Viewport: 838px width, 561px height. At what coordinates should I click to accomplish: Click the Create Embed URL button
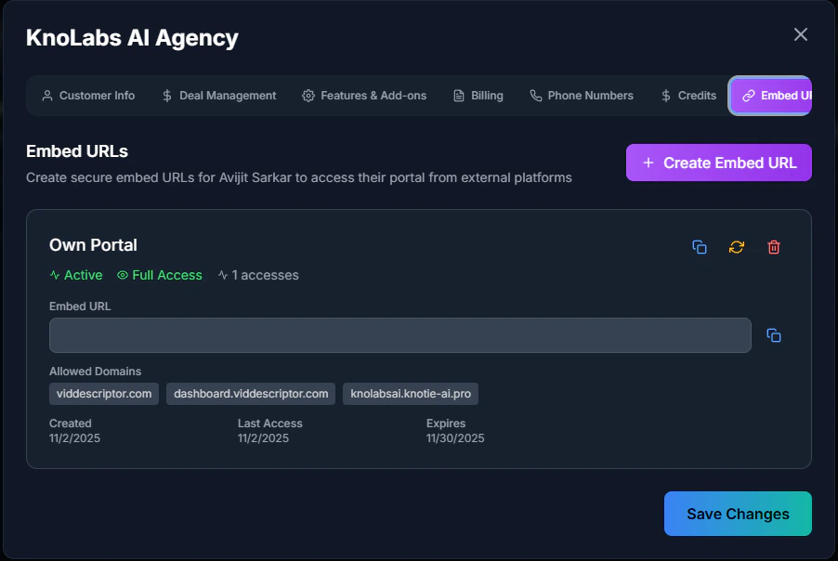[718, 162]
